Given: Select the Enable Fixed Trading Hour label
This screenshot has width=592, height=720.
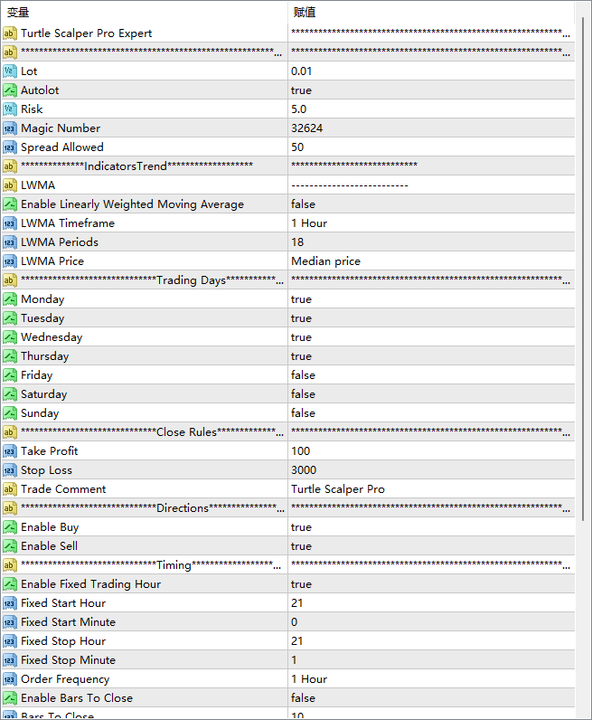Looking at the screenshot, I should coord(91,584).
